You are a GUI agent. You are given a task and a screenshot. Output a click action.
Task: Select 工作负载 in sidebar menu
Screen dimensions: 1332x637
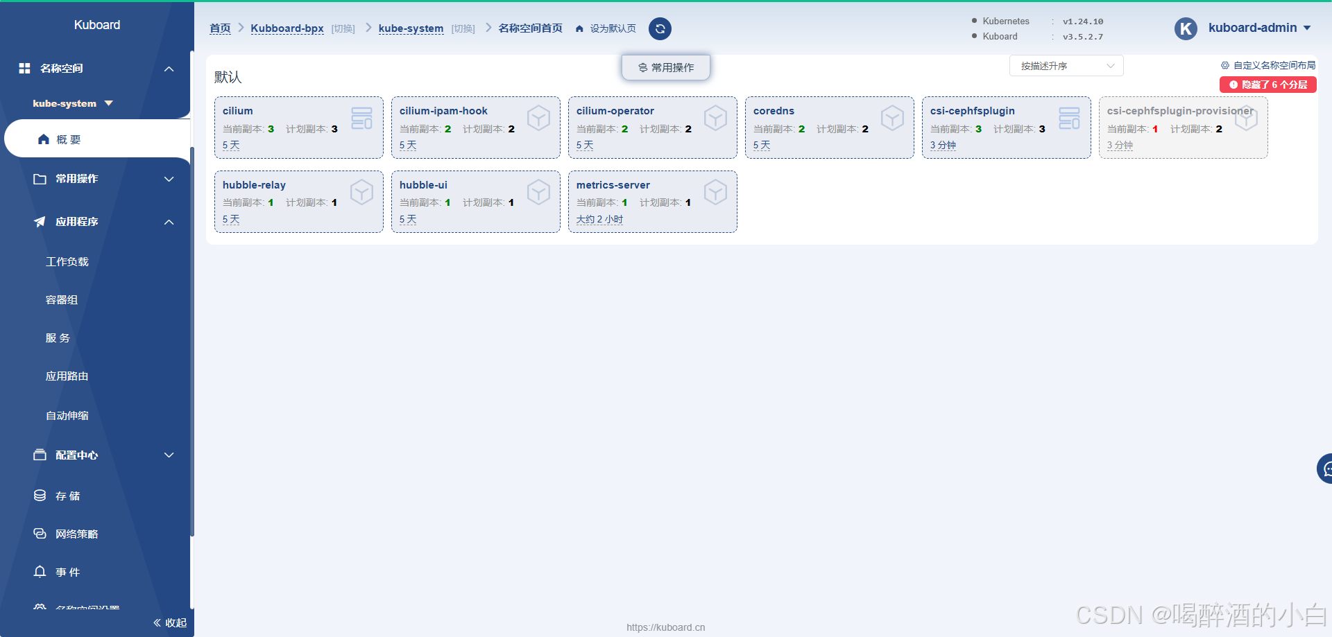(x=67, y=261)
